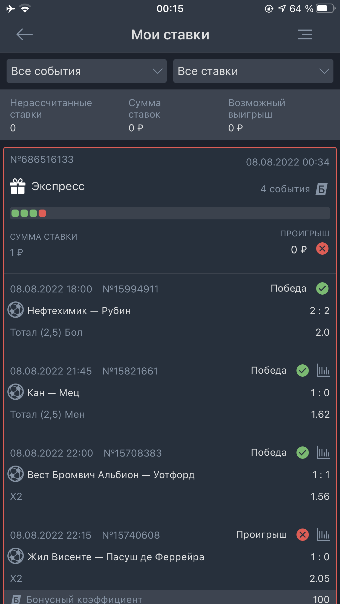
Task: Tap the soccer ball icon for Нефтехимик — Рубин
Action: click(16, 310)
